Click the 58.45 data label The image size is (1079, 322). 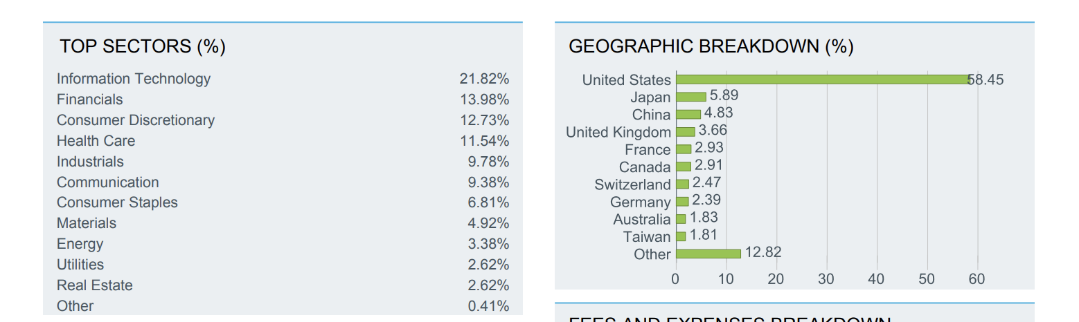coord(986,79)
